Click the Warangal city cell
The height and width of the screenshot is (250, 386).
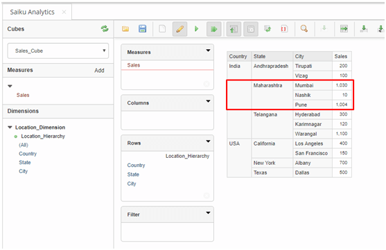(313, 134)
